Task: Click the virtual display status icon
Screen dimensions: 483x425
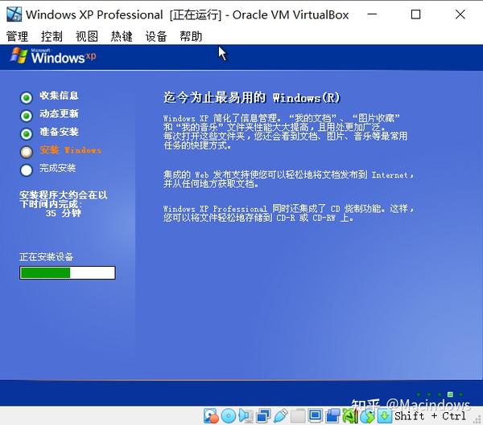Action: click(315, 416)
